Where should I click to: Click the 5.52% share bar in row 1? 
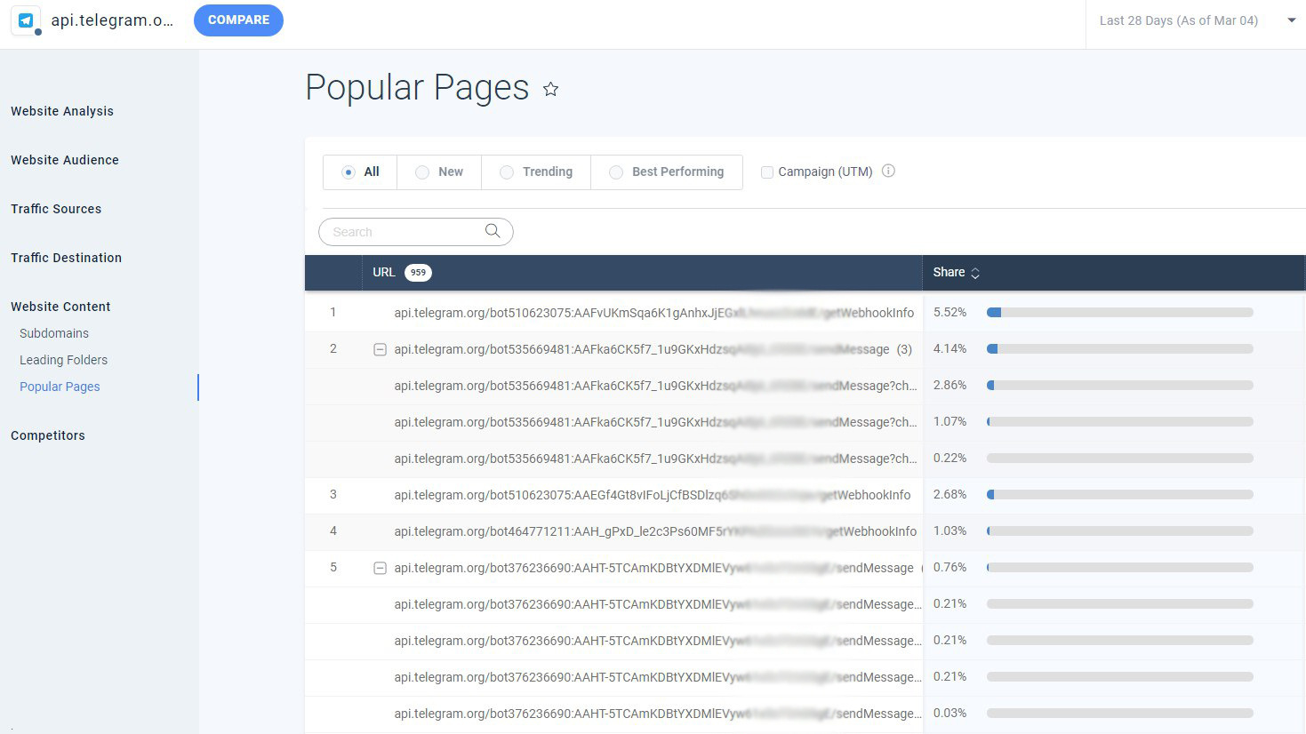tap(1119, 313)
